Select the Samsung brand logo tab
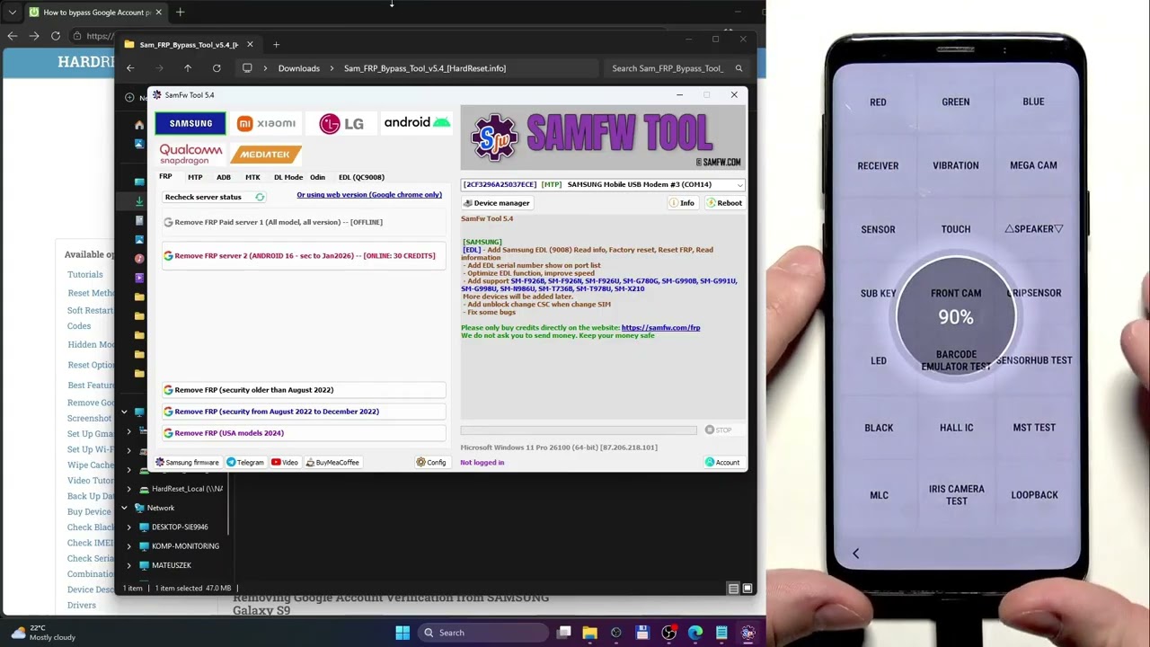The width and height of the screenshot is (1150, 647). coord(190,123)
